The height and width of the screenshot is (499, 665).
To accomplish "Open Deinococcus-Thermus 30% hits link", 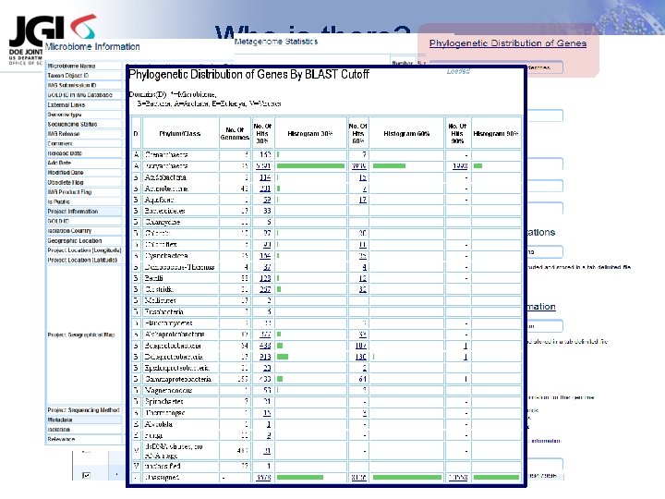I will [x=267, y=267].
